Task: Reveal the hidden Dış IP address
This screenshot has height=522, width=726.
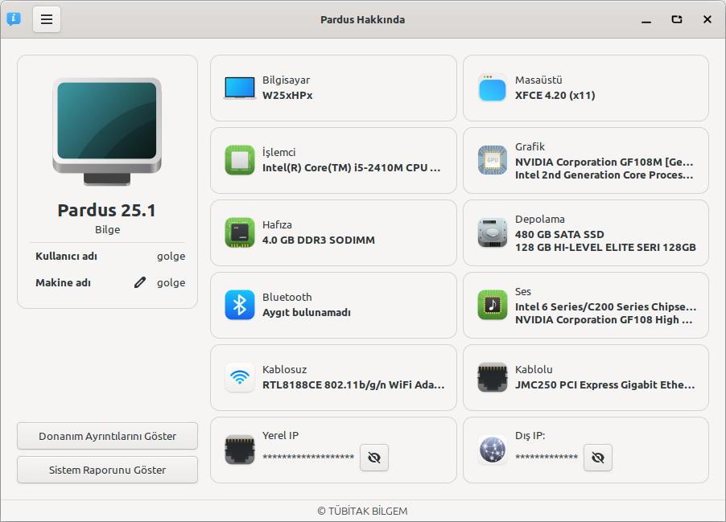Action: pos(597,458)
